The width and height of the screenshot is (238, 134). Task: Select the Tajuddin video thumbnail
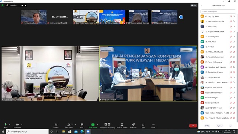tap(164, 17)
